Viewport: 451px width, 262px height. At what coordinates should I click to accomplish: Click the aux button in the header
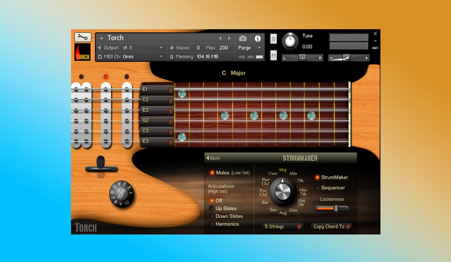375,48
